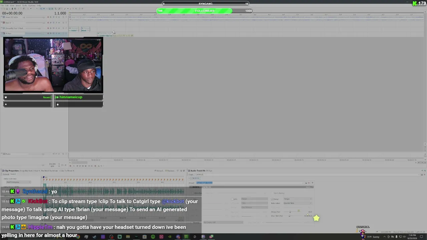Image resolution: width=427 pixels, height=240 pixels.
Task: Select the second Acapella clip on the timeline
Action: (85, 29)
